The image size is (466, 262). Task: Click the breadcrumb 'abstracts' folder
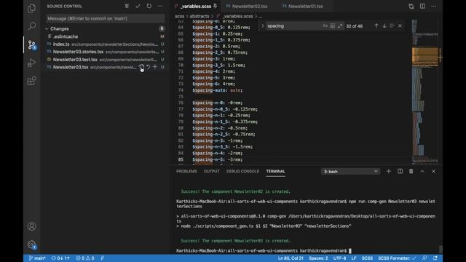pyautogui.click(x=199, y=16)
